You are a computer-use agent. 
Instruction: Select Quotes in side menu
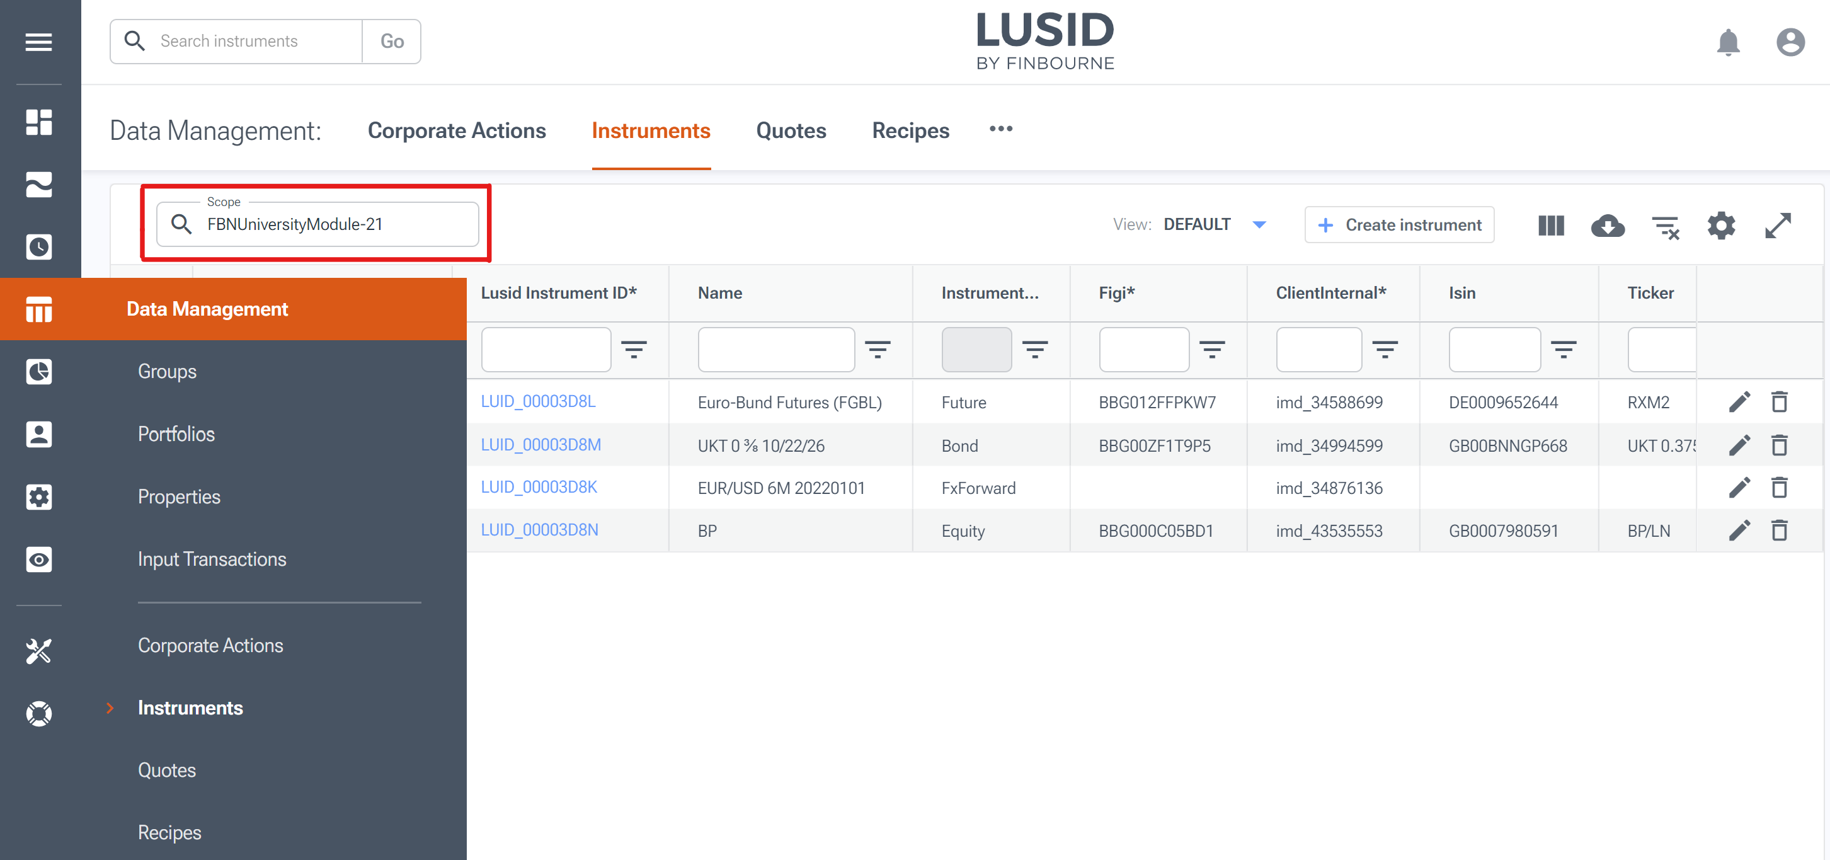click(167, 771)
